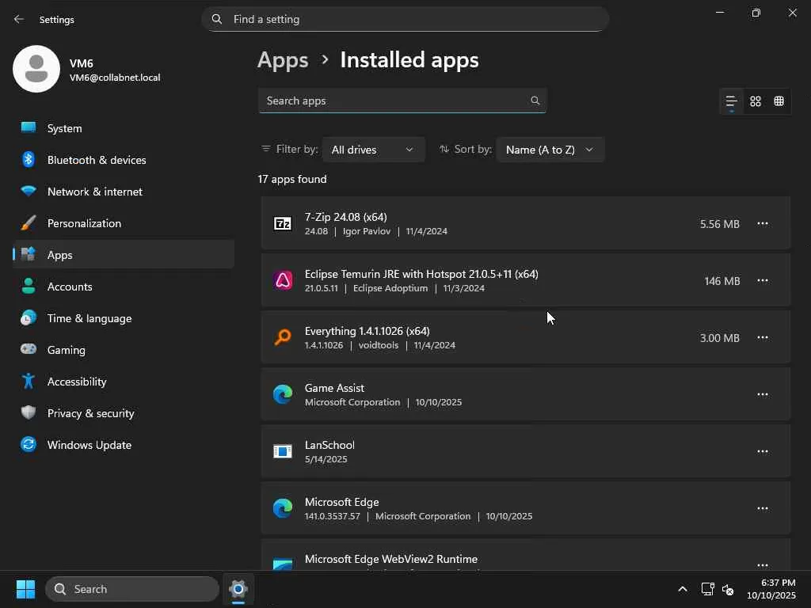Switch to table view layout icon

[x=779, y=101]
